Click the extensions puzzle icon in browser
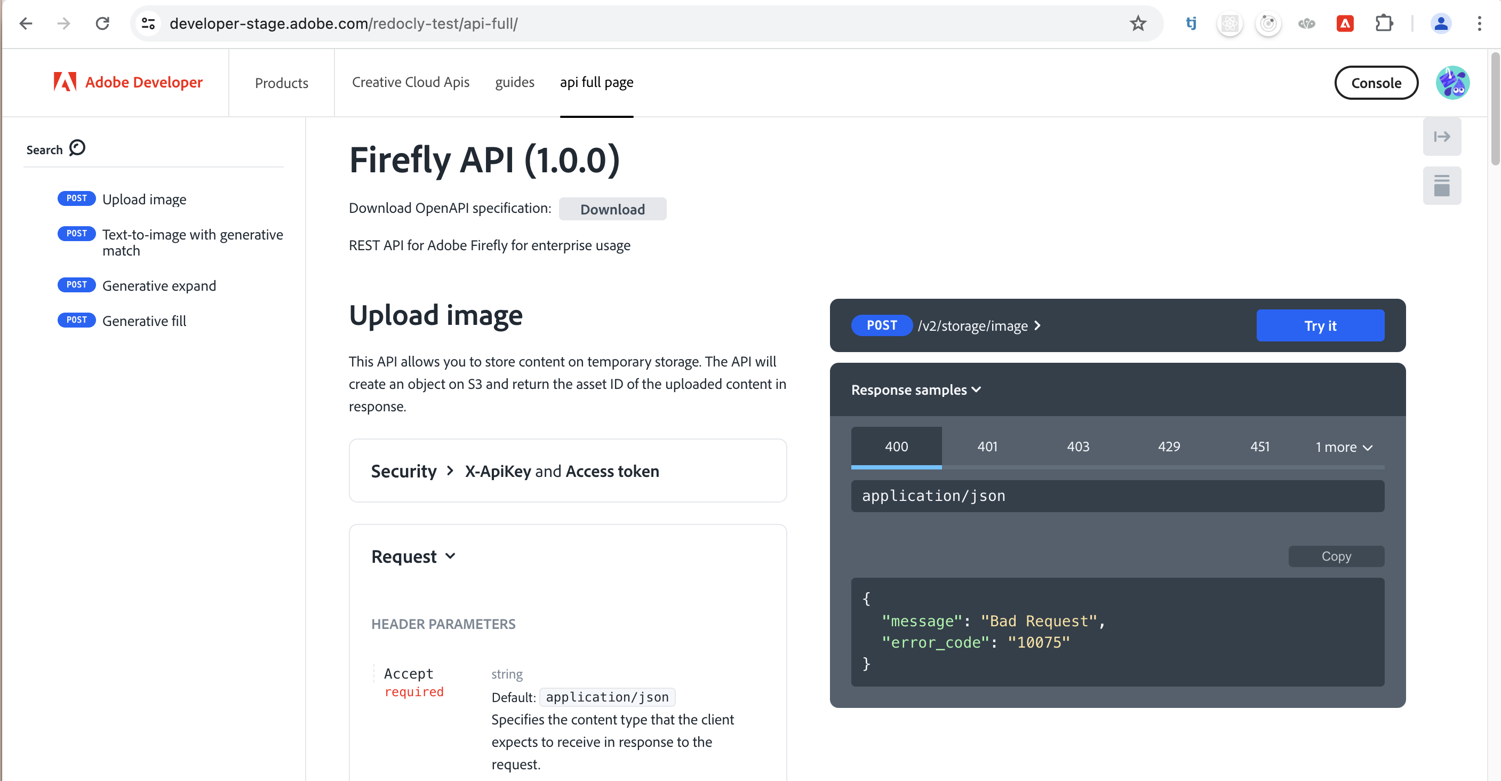This screenshot has height=781, width=1501. (1384, 23)
